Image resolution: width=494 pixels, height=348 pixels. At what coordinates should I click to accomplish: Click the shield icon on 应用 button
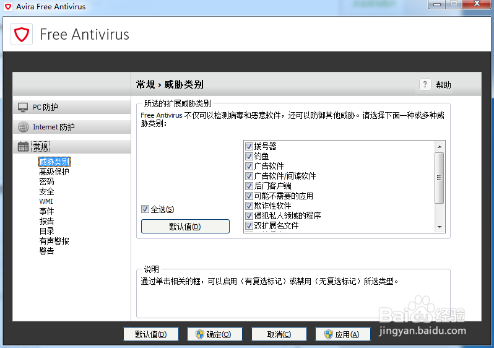click(328, 334)
